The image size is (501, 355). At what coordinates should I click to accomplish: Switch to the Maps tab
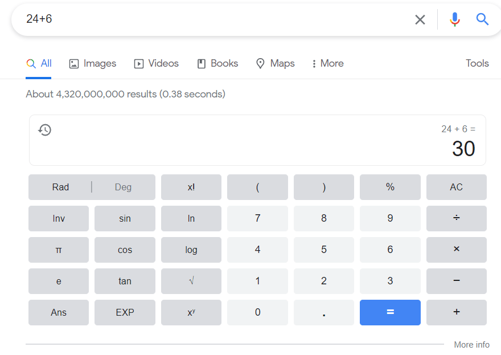(275, 63)
